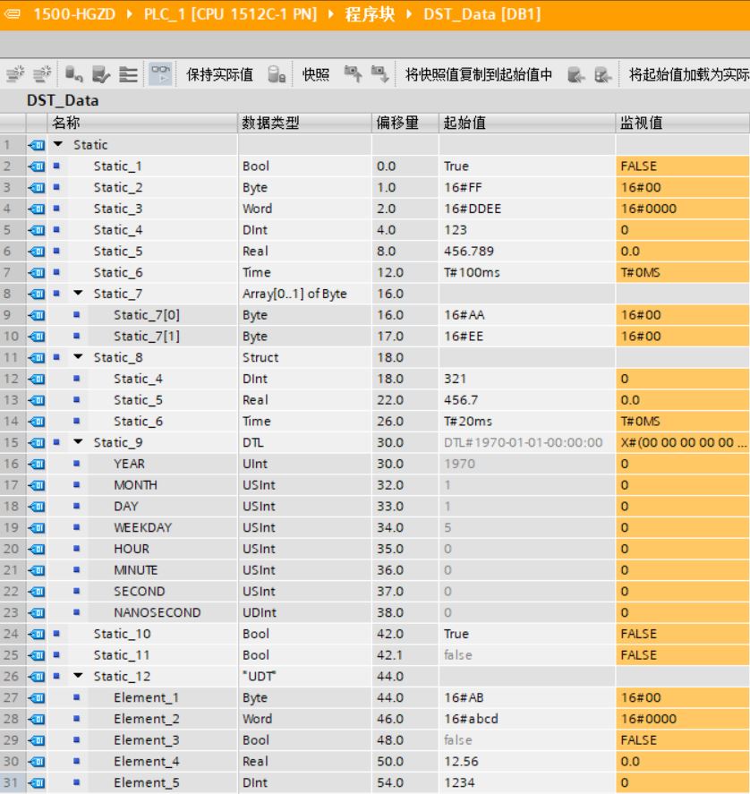Select row number 31 header

(x=11, y=783)
